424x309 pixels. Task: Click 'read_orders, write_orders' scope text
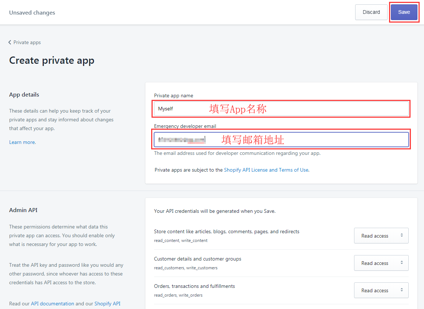point(178,295)
